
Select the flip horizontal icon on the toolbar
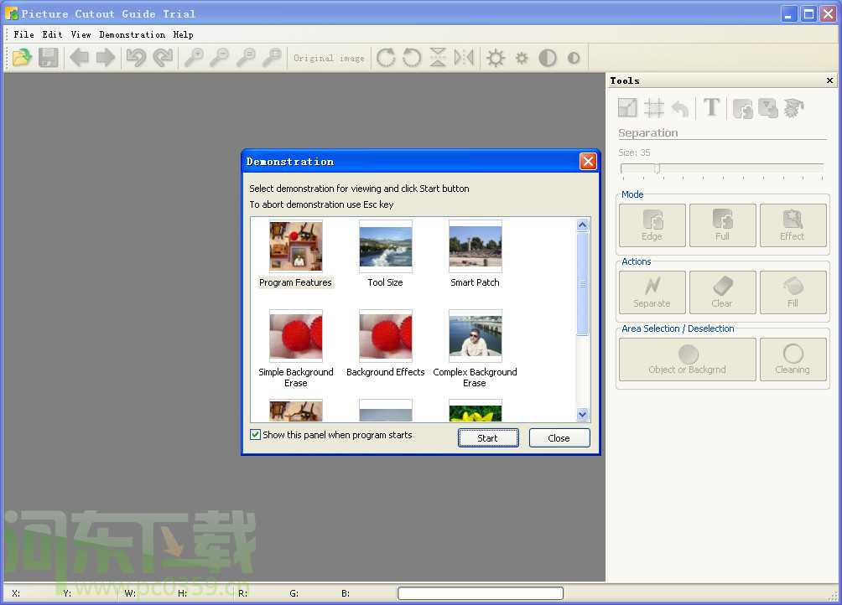(x=464, y=57)
